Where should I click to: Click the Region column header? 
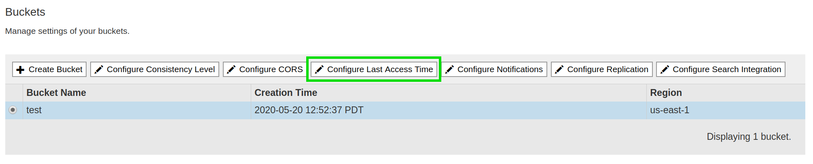tap(666, 93)
